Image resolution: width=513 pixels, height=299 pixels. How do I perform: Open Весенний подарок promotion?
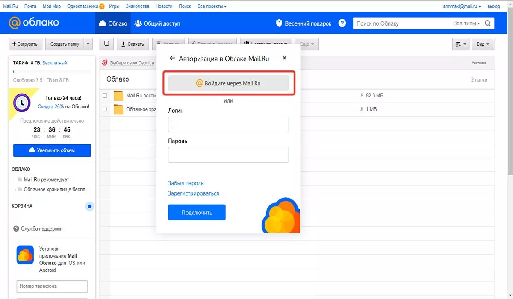304,23
